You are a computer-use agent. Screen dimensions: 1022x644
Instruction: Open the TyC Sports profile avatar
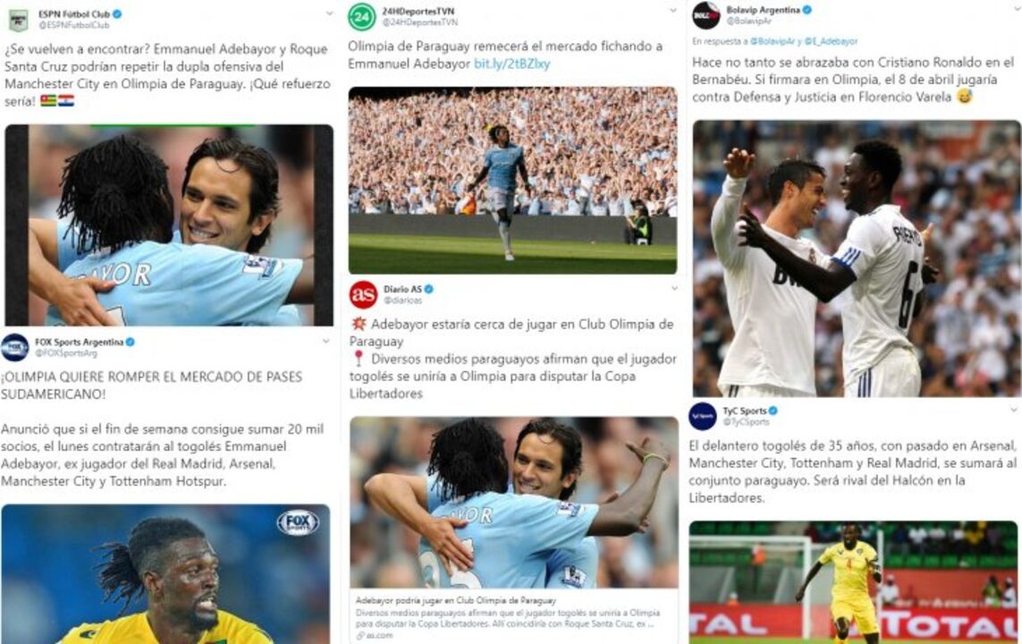pos(703,416)
